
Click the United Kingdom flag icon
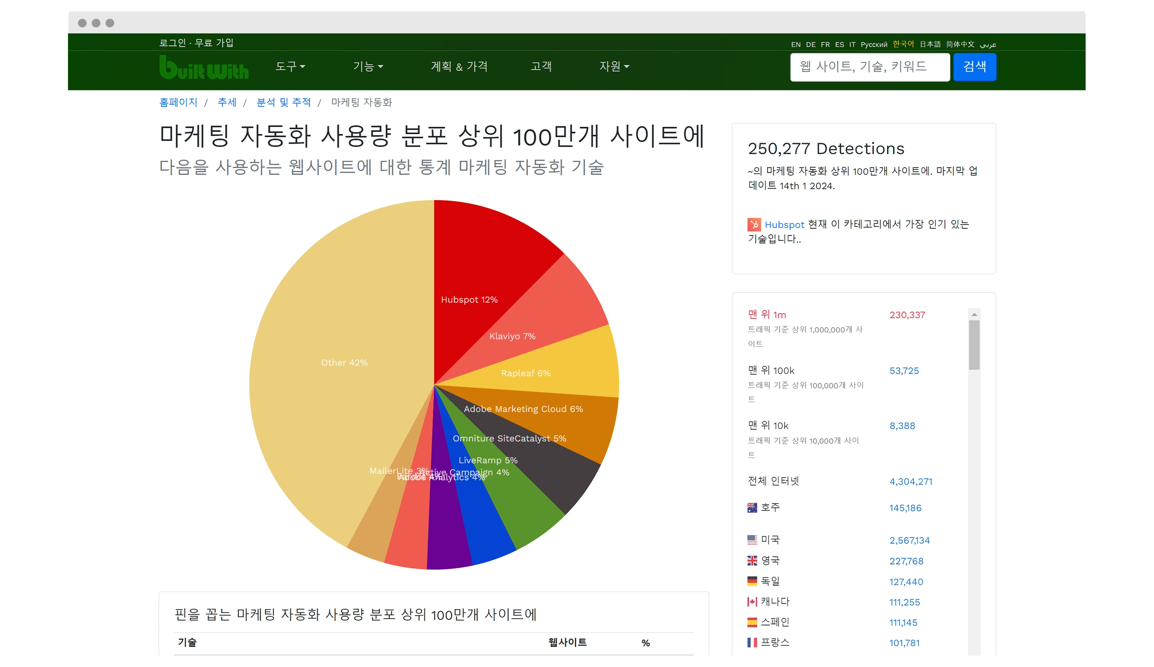click(x=752, y=560)
